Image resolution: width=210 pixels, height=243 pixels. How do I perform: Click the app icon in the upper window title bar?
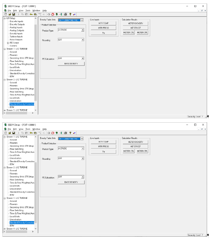tap(5, 6)
